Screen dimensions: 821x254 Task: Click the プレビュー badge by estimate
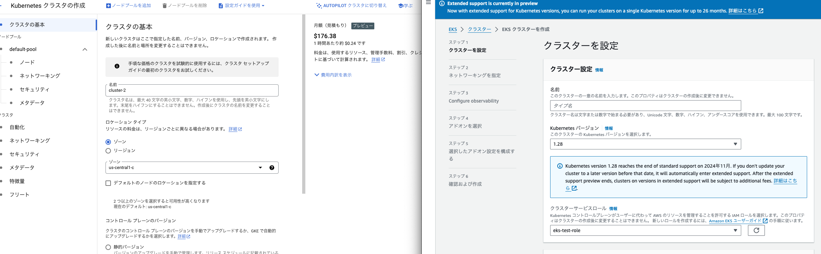click(363, 26)
